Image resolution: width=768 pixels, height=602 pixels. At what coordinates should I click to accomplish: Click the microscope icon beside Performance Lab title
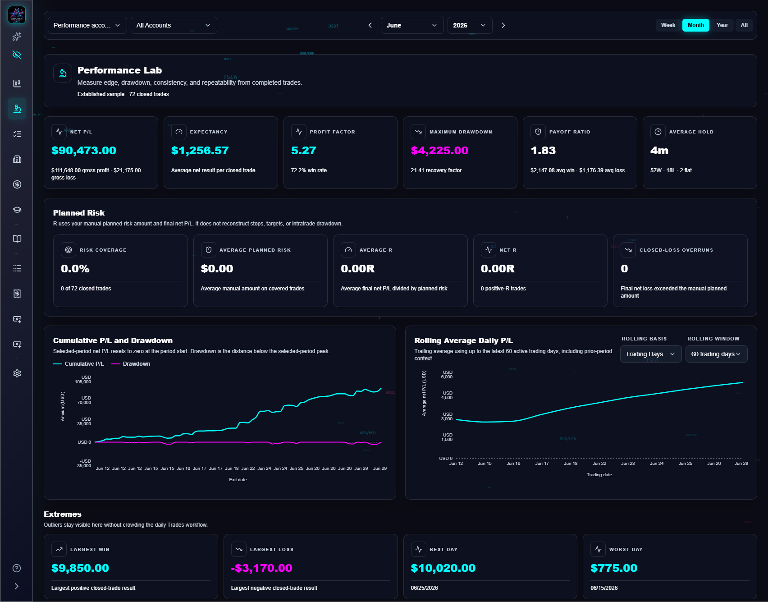point(63,73)
